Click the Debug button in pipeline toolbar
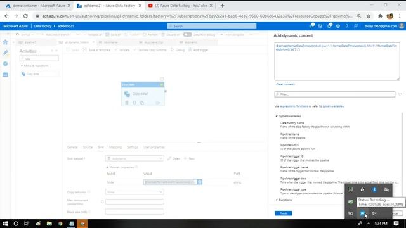406x228 pixels. pos(178,50)
